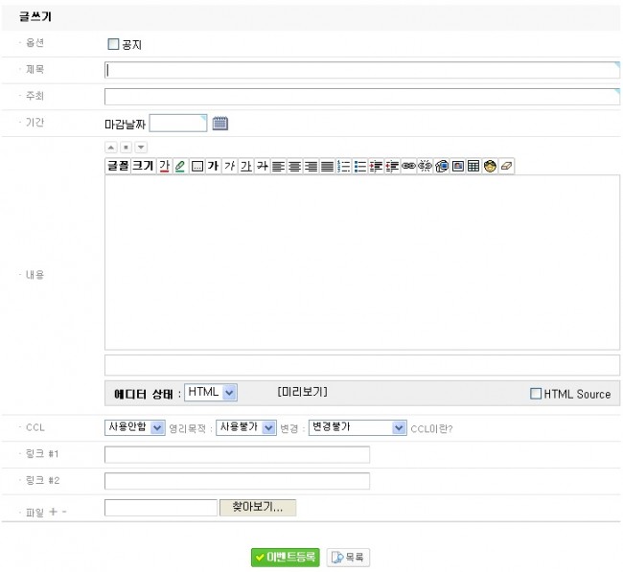
Task: Click the box border icon in toolbar
Action: (197, 166)
